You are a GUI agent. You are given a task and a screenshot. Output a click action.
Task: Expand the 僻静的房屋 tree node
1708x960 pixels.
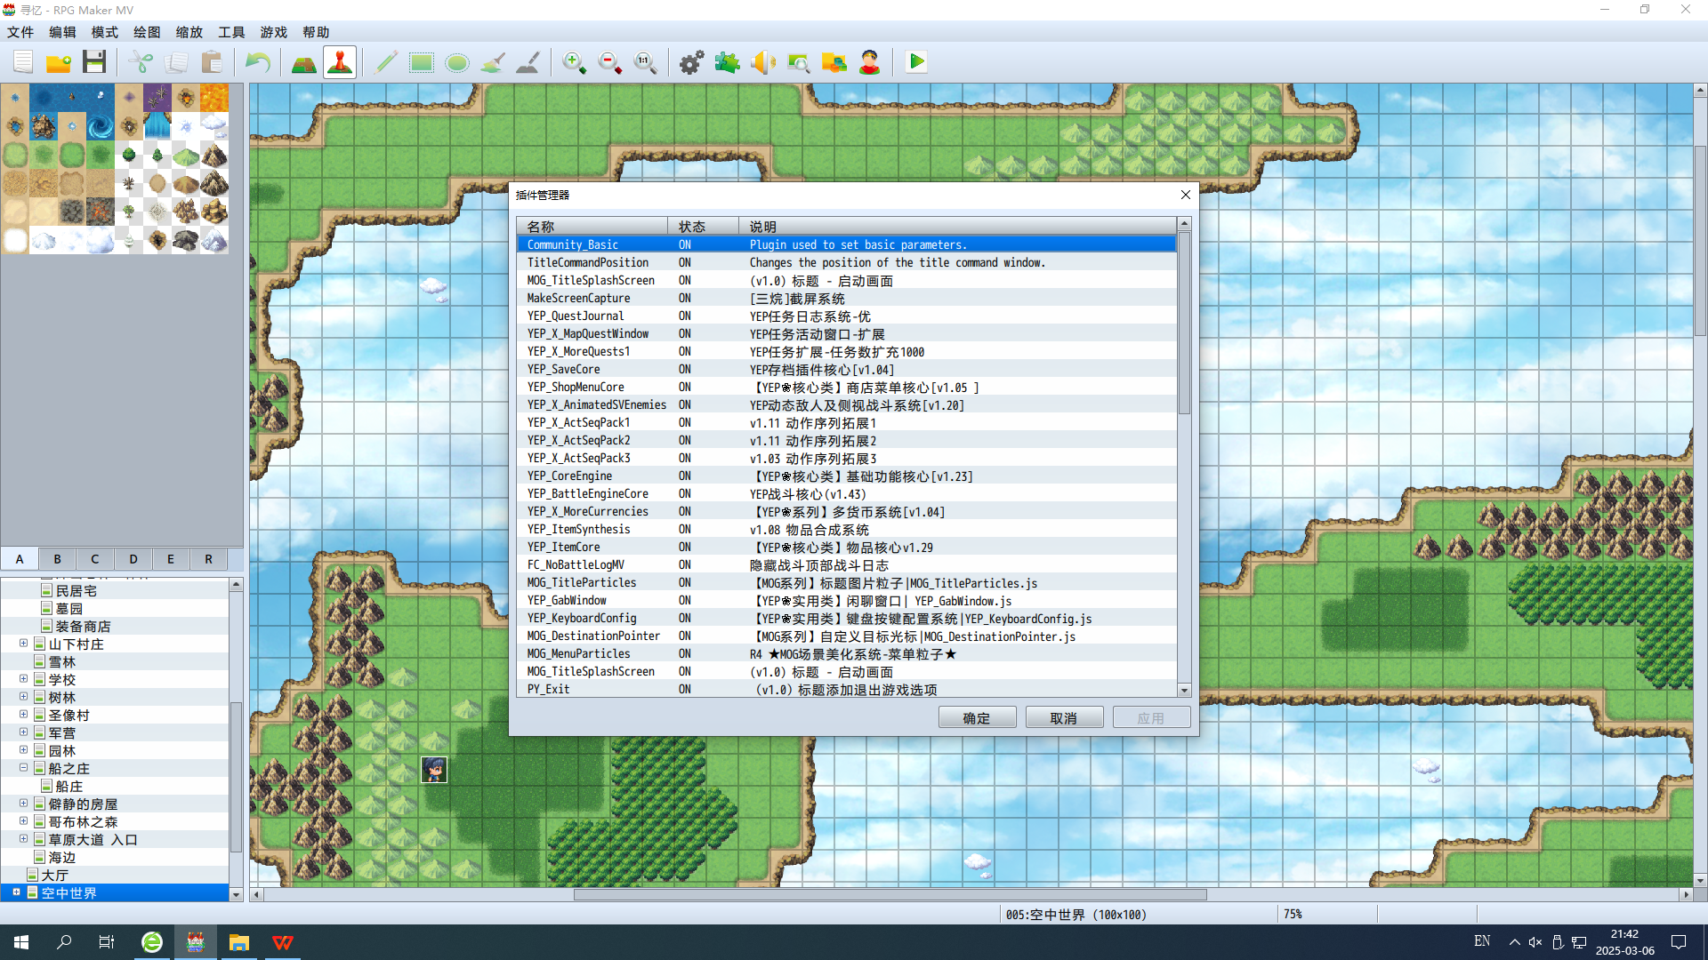[x=24, y=804]
